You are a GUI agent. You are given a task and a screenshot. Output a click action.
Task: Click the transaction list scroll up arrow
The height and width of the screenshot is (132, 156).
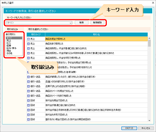[149, 38]
